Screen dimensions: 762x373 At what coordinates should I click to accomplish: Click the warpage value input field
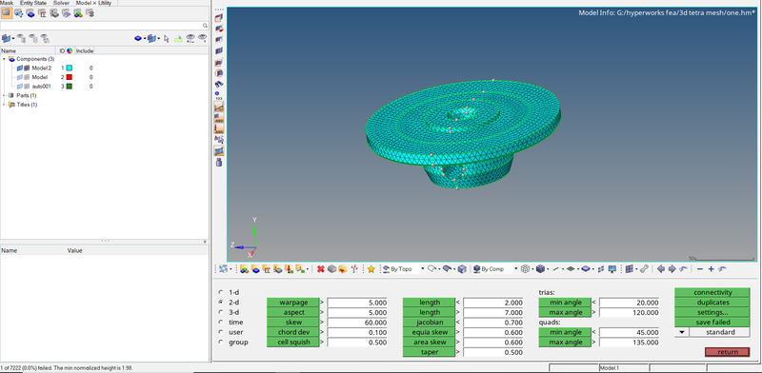[x=357, y=303]
